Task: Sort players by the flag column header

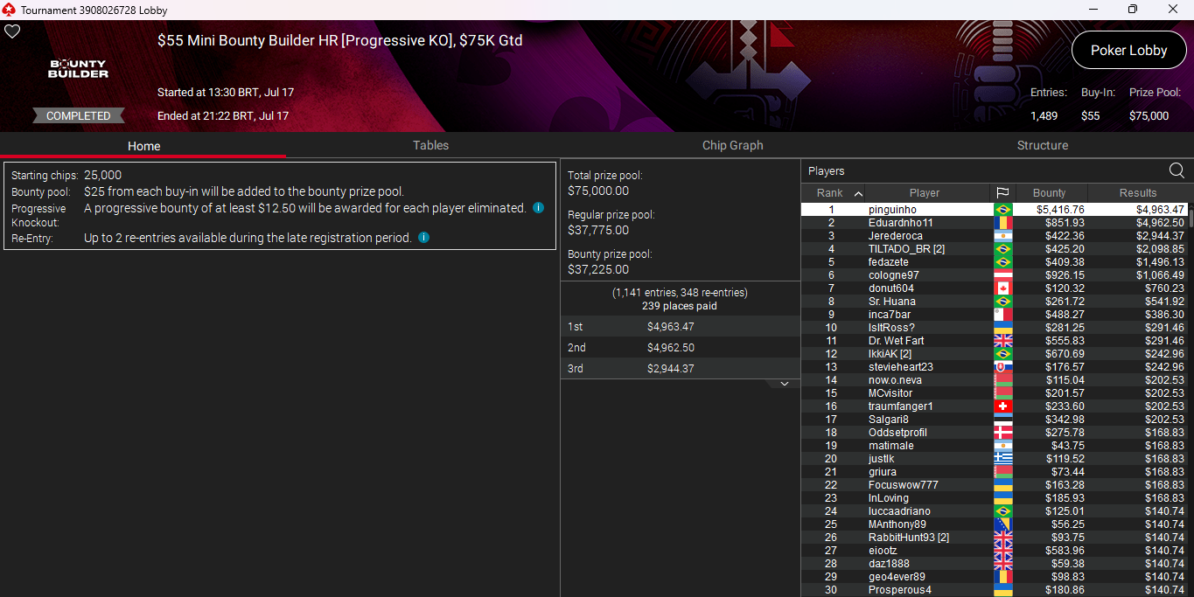Action: [x=1002, y=193]
